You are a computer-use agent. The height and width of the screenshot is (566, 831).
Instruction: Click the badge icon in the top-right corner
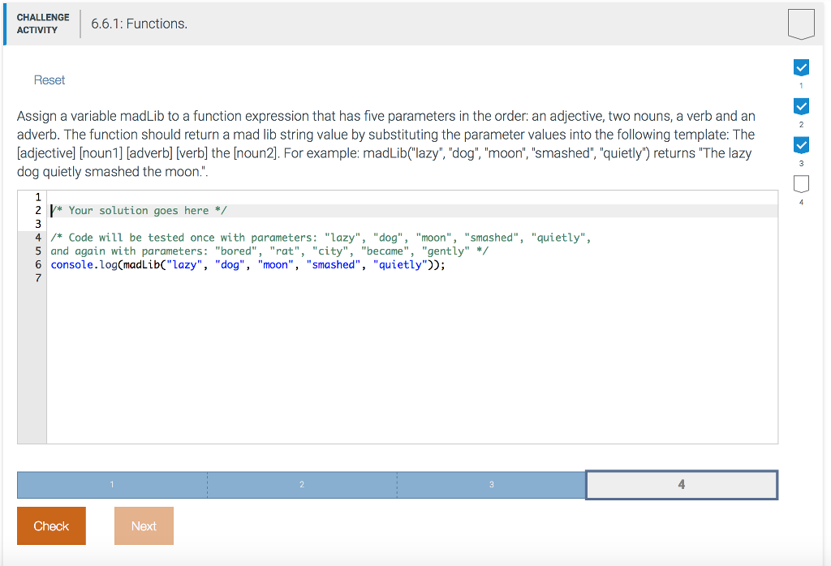coord(801,24)
